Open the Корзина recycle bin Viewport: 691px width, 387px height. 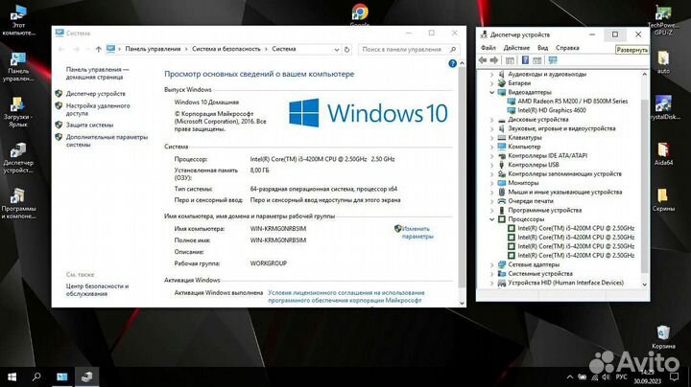(x=663, y=337)
